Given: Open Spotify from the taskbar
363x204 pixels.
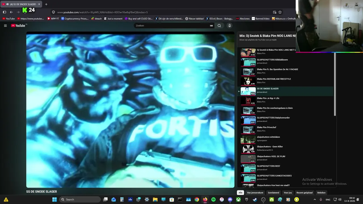Looking at the screenshot, I should coord(214,199).
